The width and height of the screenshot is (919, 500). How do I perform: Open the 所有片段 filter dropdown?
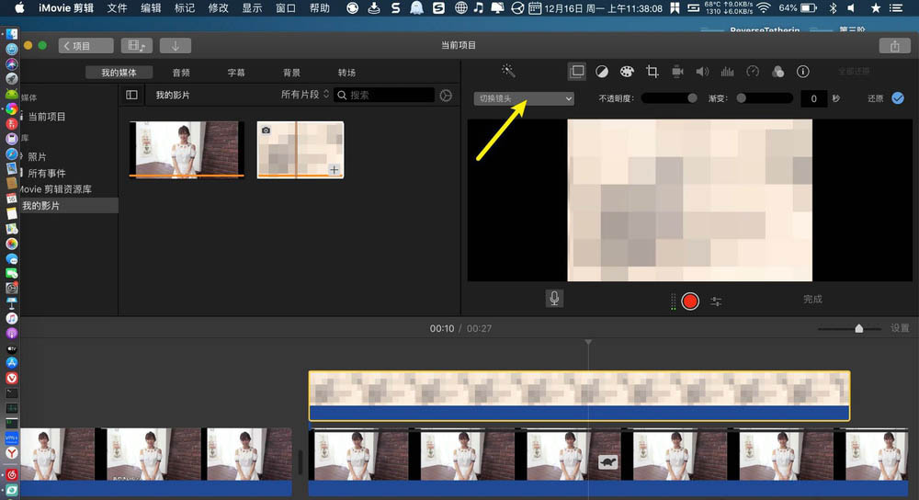[x=305, y=95]
